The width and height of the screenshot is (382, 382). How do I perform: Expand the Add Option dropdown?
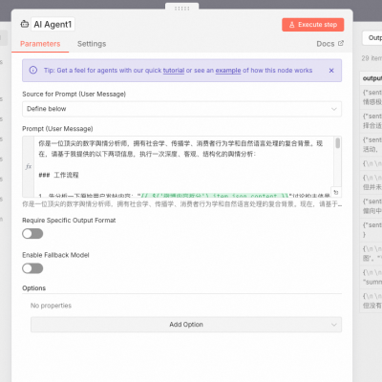[x=186, y=325]
